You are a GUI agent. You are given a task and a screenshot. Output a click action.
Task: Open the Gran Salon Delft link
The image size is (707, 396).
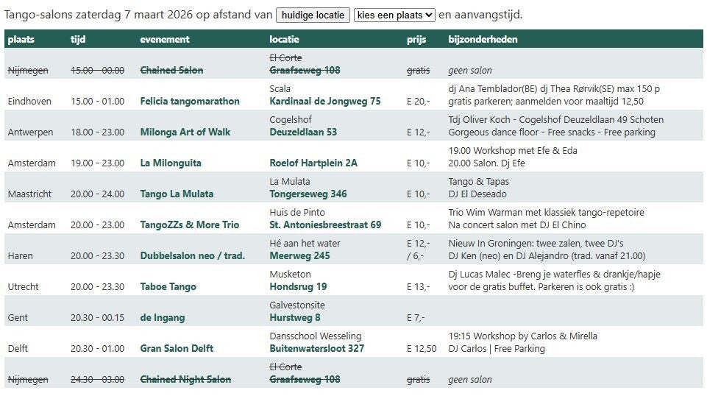[x=177, y=348]
